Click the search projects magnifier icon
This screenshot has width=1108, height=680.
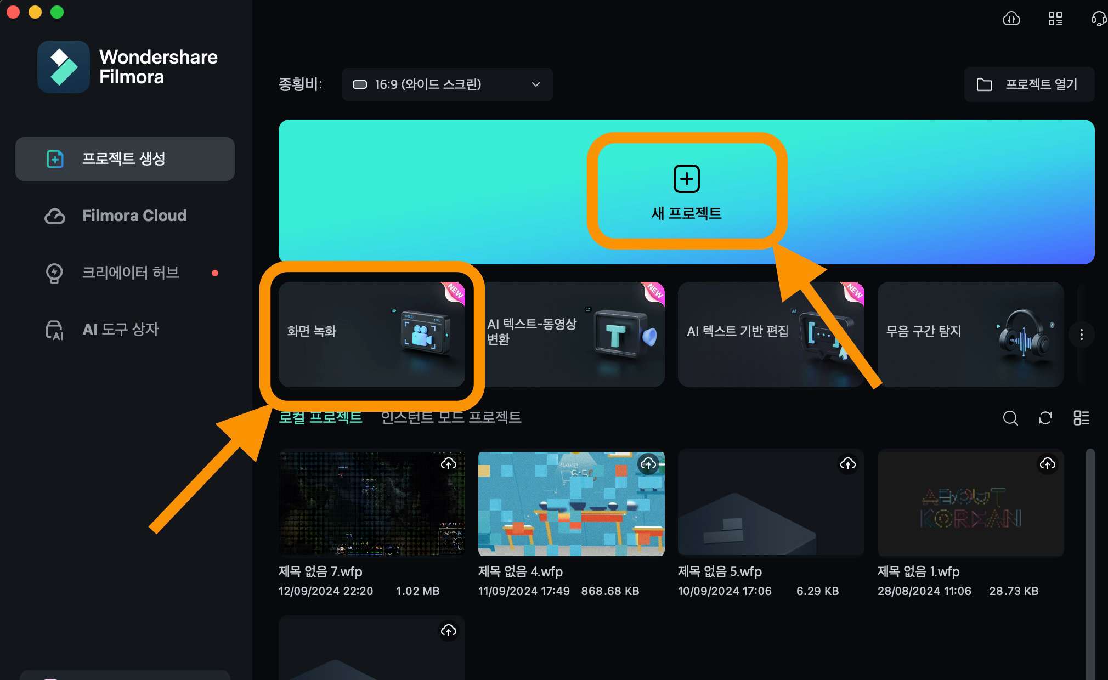[x=1010, y=418]
